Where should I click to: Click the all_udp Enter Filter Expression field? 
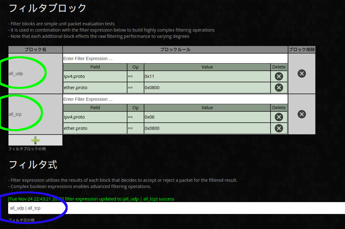(x=175, y=59)
